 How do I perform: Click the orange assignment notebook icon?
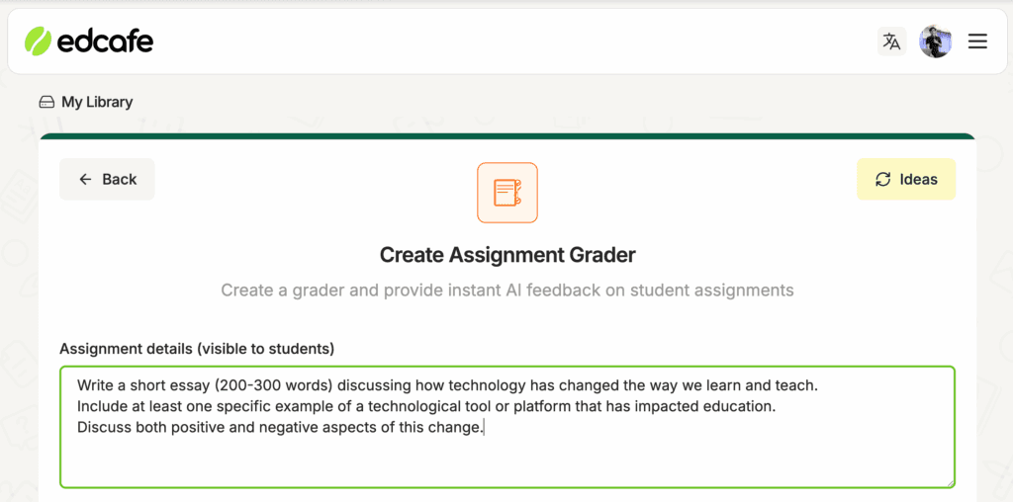[x=507, y=193]
